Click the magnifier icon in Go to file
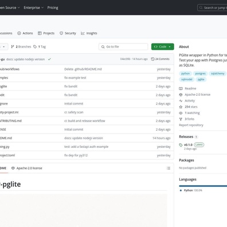The width and height of the screenshot is (227, 227). (x=103, y=47)
